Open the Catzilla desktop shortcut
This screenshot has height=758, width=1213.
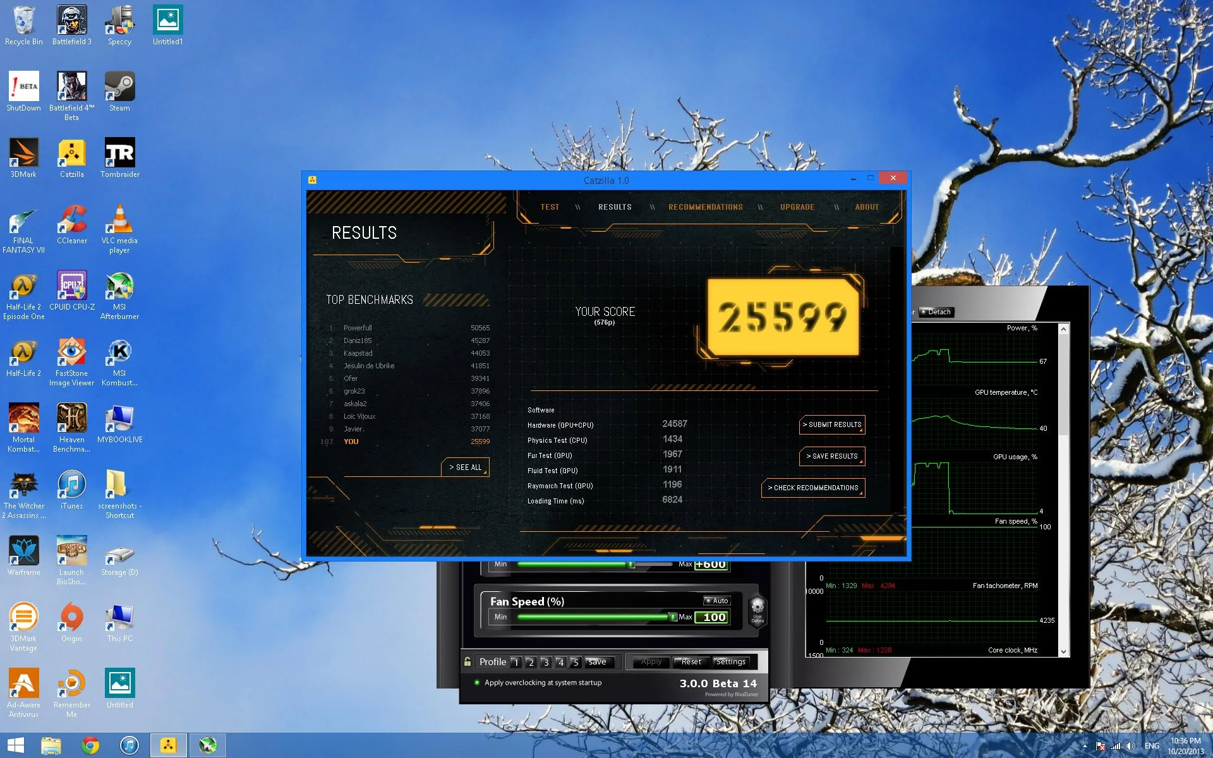(72, 158)
